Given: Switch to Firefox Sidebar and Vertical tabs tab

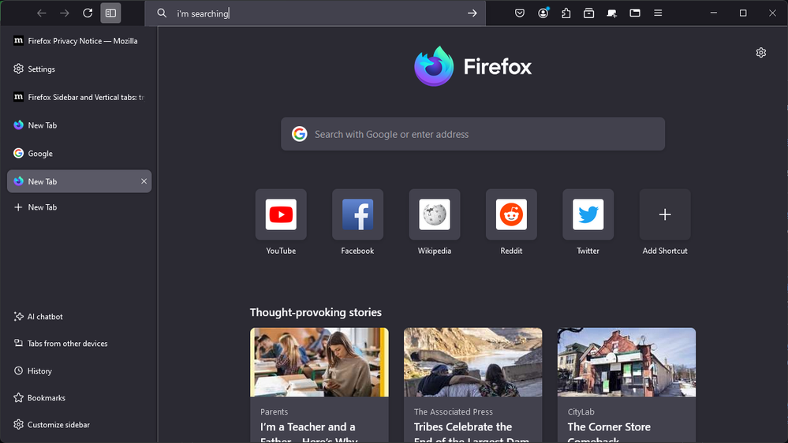Looking at the screenshot, I should coord(80,97).
